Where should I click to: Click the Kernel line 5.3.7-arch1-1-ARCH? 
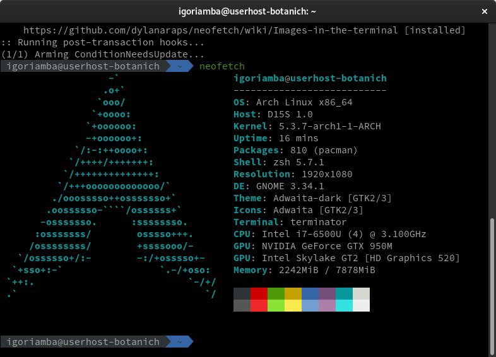(x=307, y=126)
